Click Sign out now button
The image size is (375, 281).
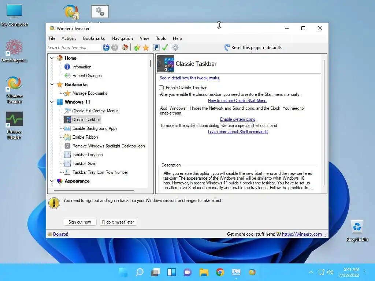pyautogui.click(x=80, y=222)
